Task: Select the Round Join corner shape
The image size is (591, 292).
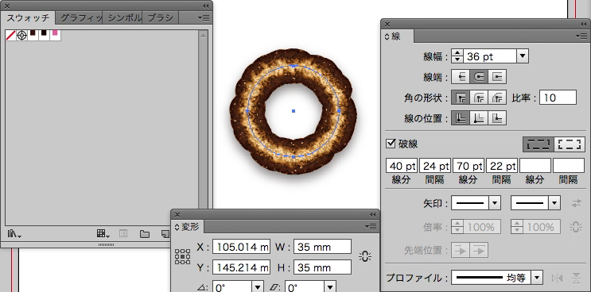Action: (479, 98)
